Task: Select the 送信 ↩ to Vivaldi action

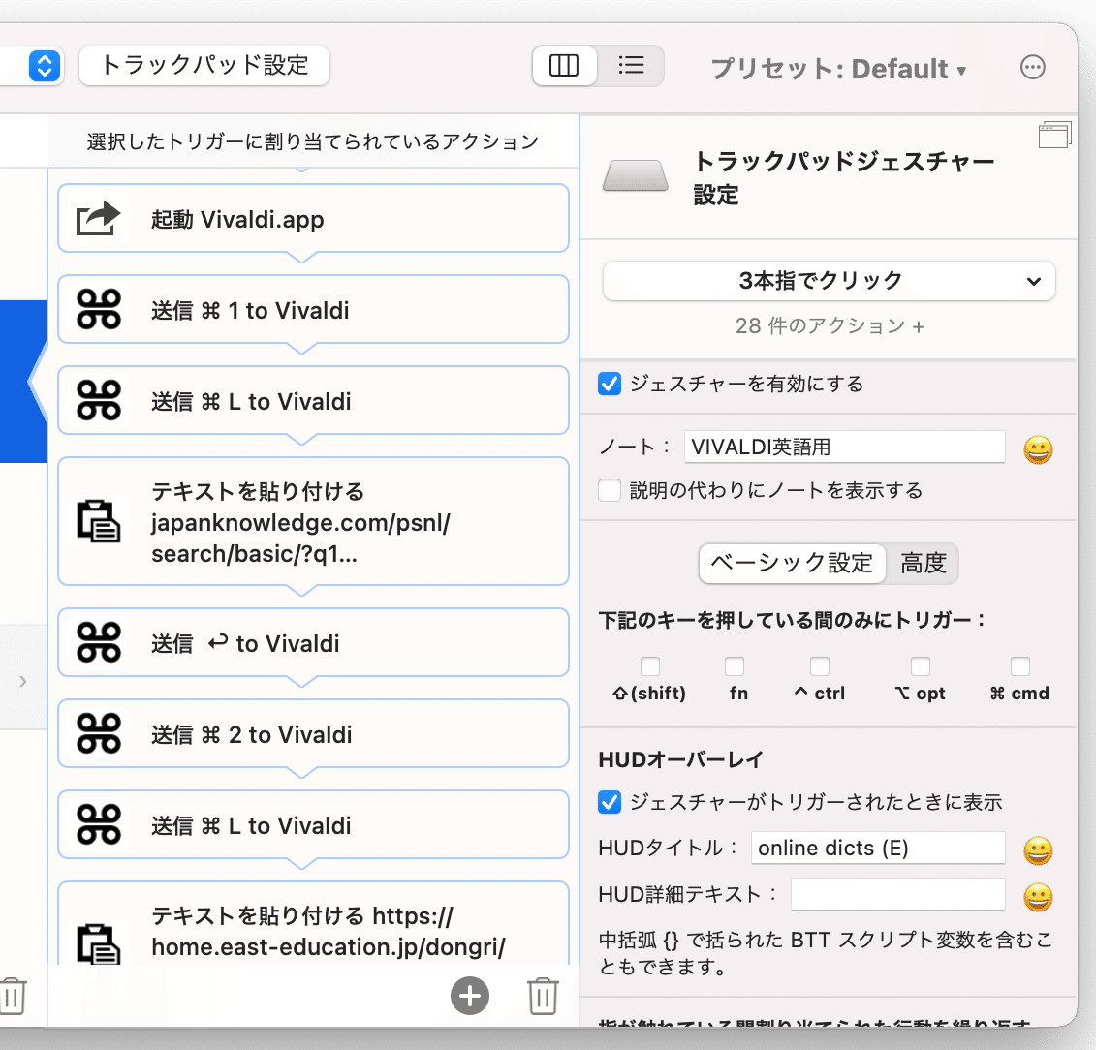Action: (x=313, y=642)
